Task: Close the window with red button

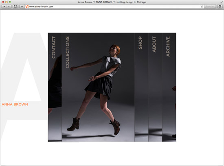Action: click(3, 2)
